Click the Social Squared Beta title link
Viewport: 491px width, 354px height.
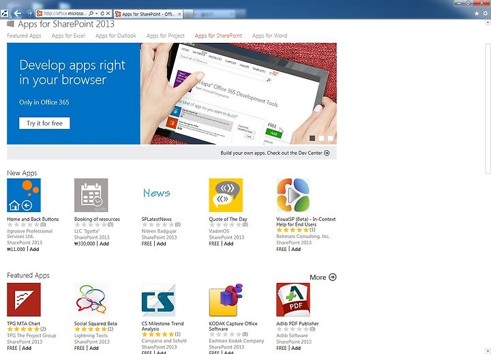[x=95, y=323]
